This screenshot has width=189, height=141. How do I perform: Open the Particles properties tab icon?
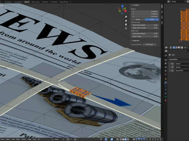coord(166,86)
